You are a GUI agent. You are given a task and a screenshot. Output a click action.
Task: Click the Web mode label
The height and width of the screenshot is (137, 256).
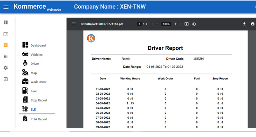(54, 10)
